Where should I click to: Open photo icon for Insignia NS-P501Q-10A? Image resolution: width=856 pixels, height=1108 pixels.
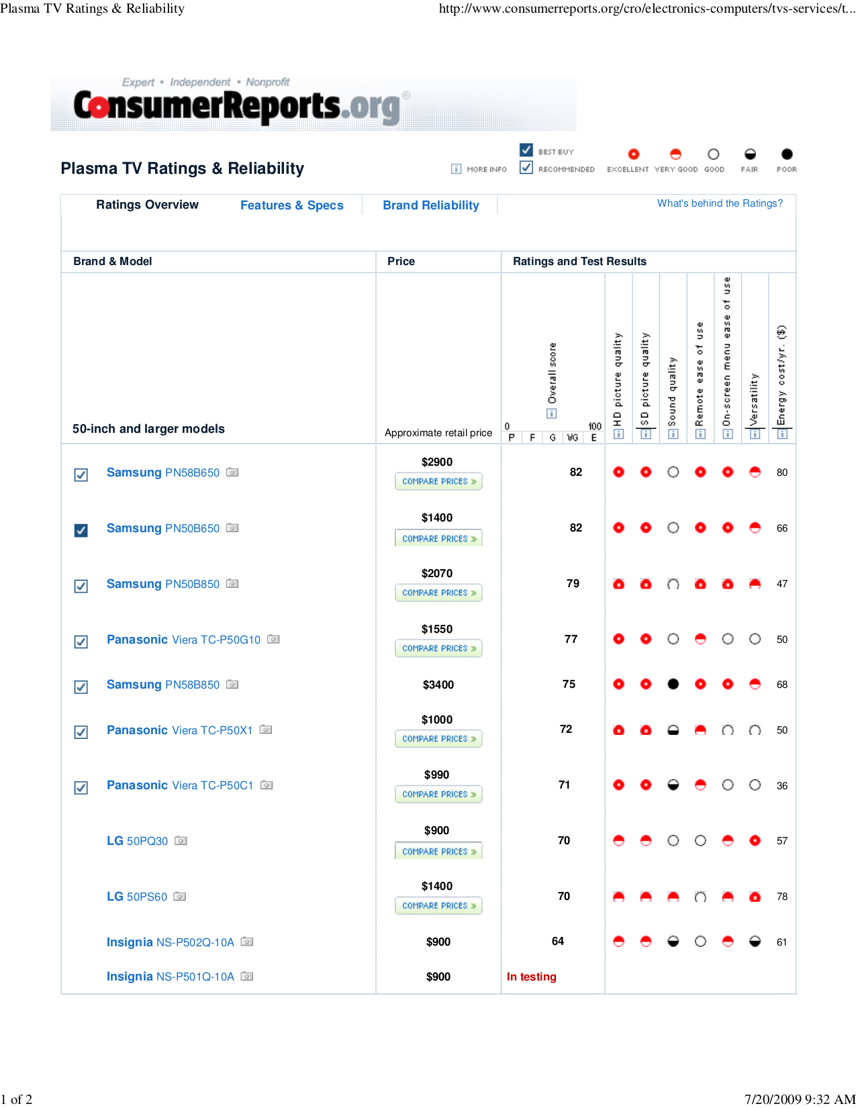(247, 976)
